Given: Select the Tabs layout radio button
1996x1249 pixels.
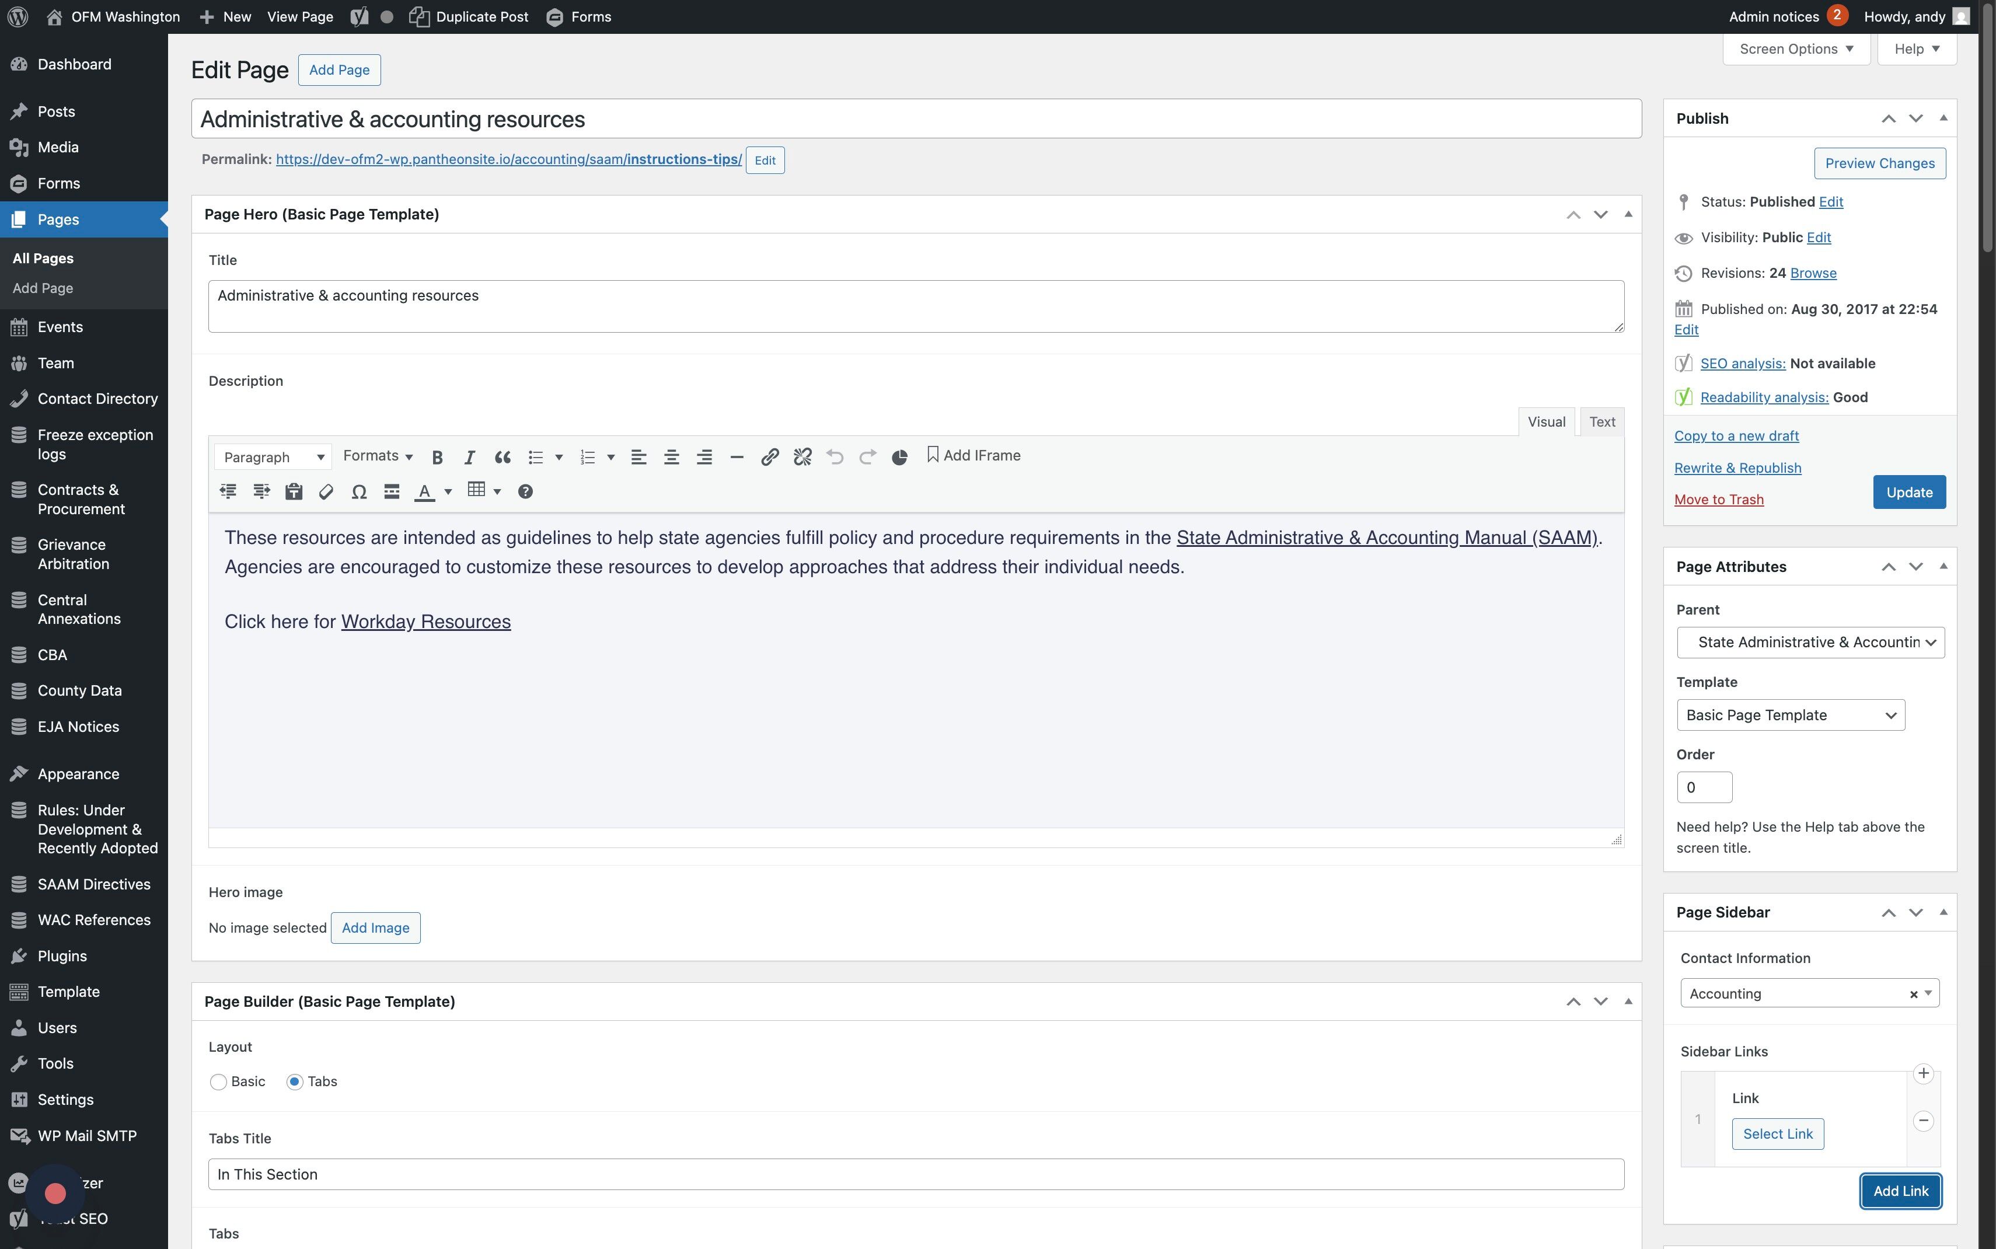Looking at the screenshot, I should [x=295, y=1082].
